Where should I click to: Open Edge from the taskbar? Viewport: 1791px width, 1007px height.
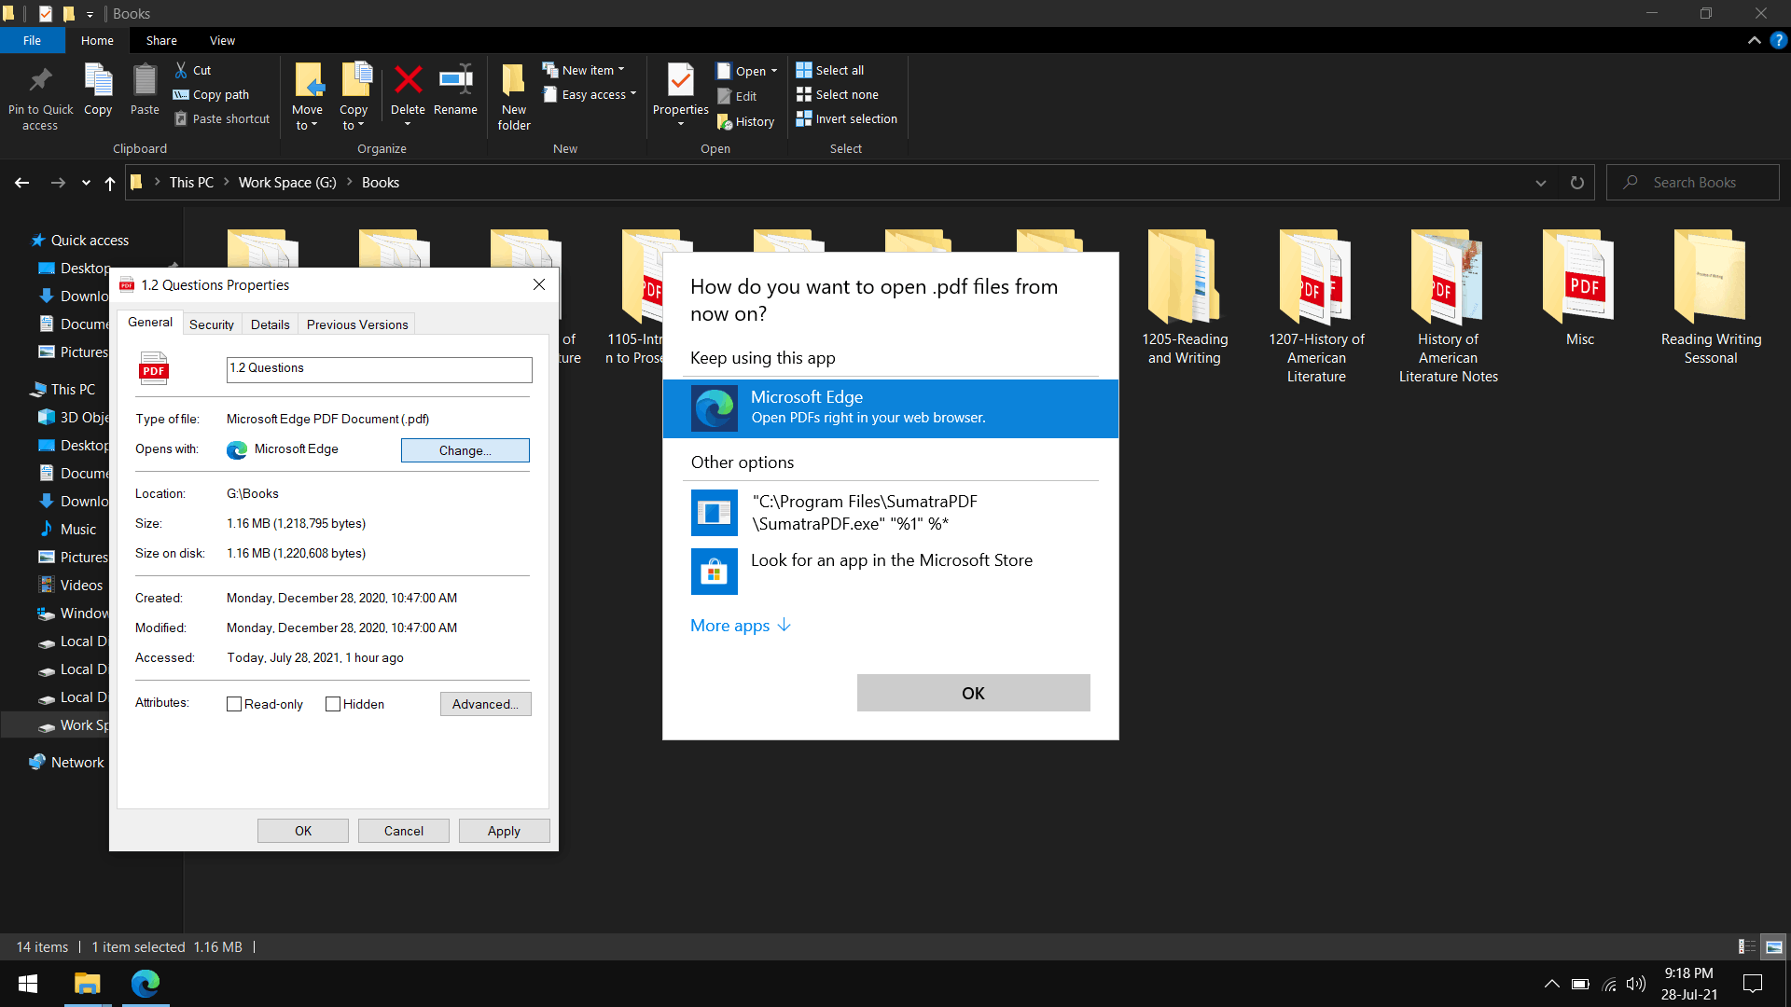point(146,984)
